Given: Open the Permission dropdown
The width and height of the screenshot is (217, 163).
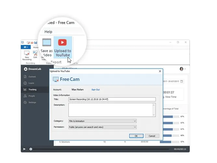Looking at the screenshot, I should click(103, 127).
